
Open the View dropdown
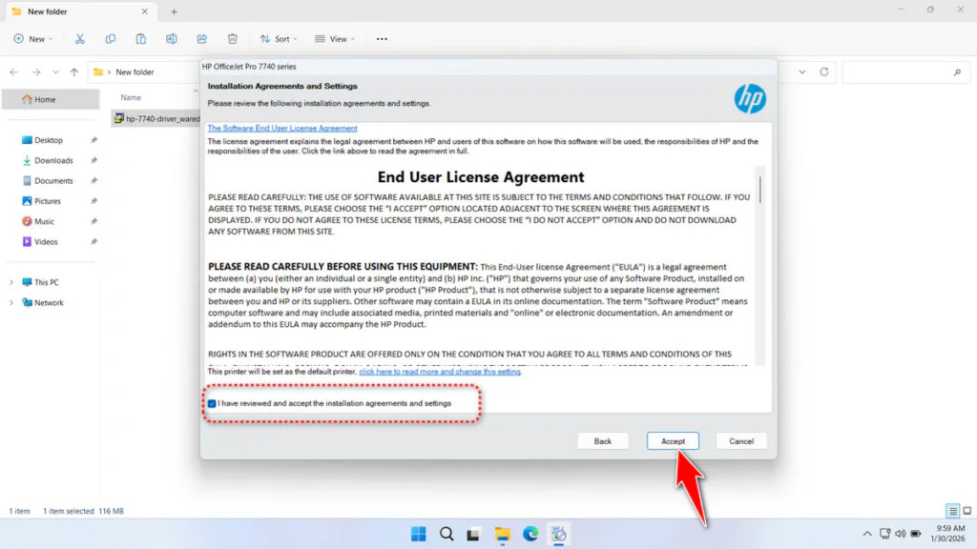[x=334, y=38]
